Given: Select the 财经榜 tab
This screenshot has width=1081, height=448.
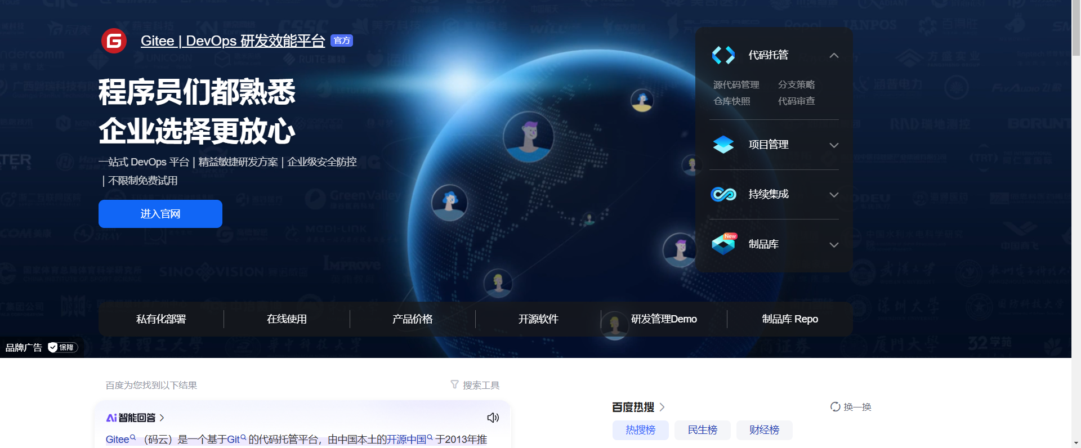Looking at the screenshot, I should point(765,430).
